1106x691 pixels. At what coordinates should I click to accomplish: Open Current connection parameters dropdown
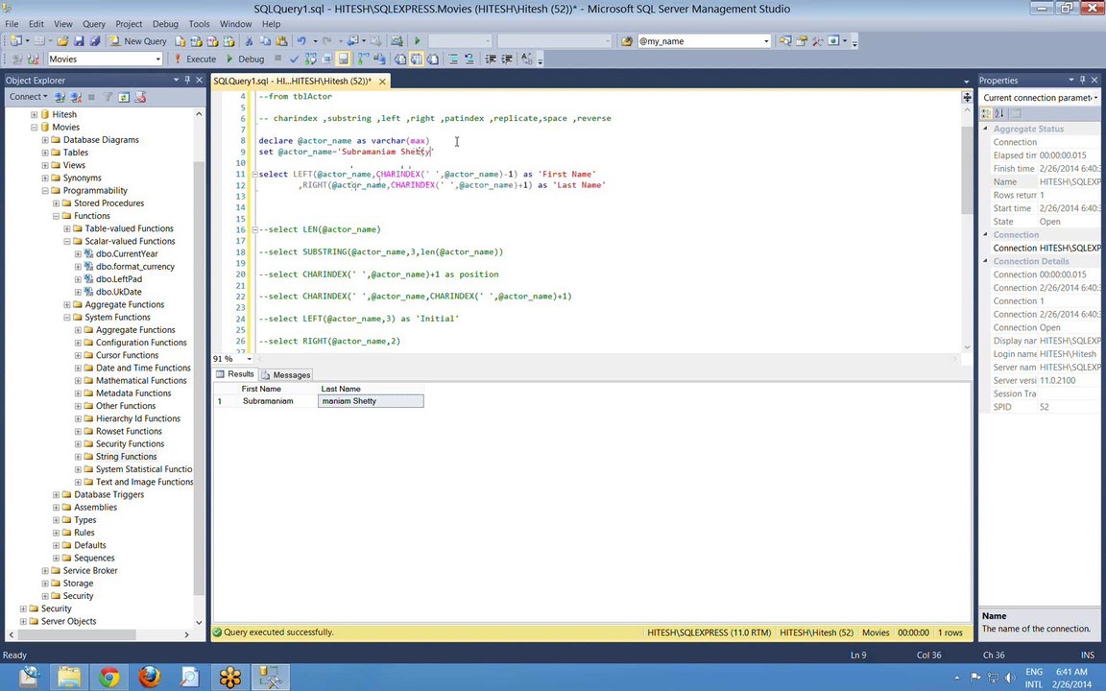pyautogui.click(x=1095, y=97)
